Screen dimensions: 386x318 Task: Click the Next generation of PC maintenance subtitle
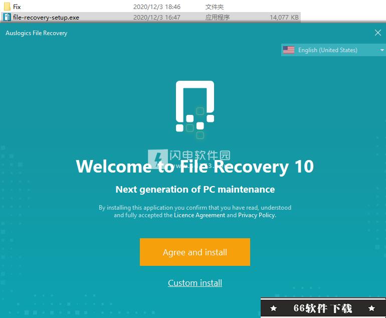(x=195, y=190)
